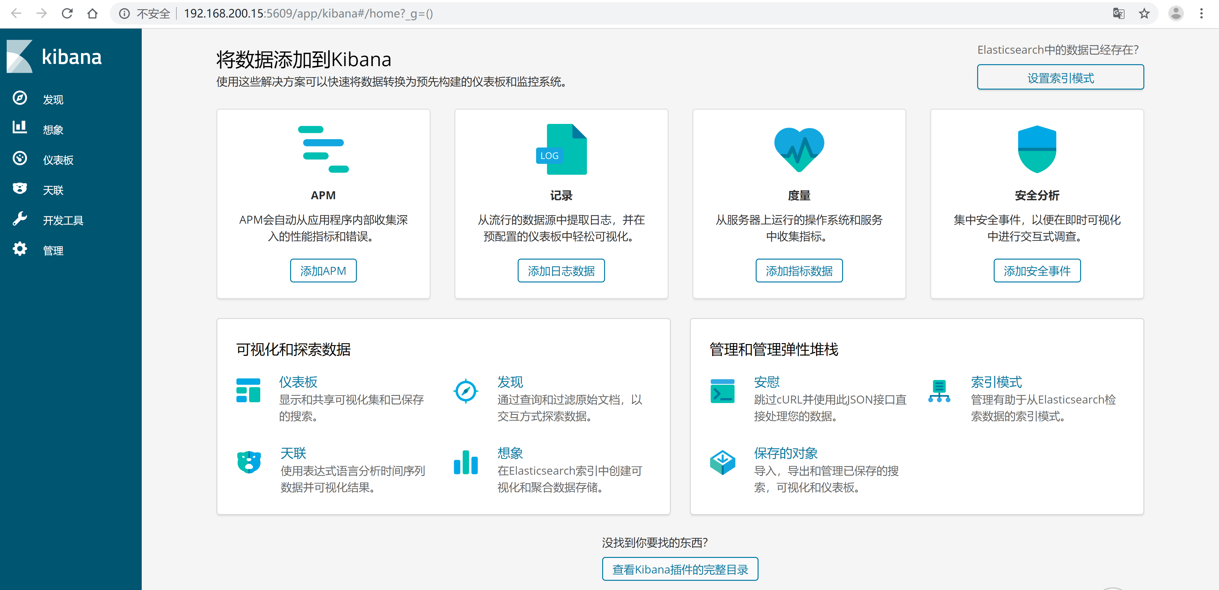This screenshot has height=590, width=1219.
Task: Click the Timelion bear icon in sidebar
Action: pyautogui.click(x=19, y=188)
